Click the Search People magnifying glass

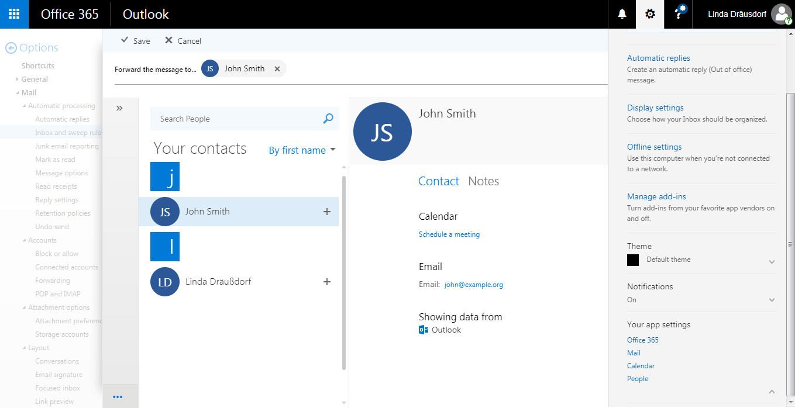coord(328,118)
